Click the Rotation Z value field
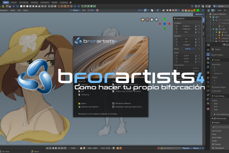The image size is (229, 153). click(x=186, y=45)
